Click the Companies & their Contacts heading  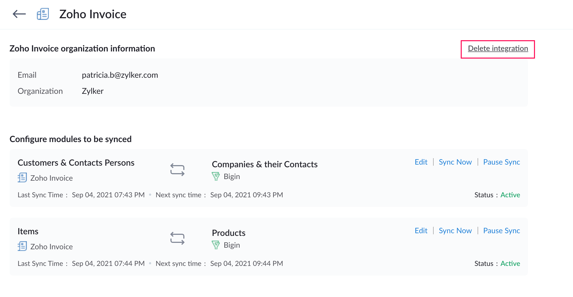click(265, 164)
